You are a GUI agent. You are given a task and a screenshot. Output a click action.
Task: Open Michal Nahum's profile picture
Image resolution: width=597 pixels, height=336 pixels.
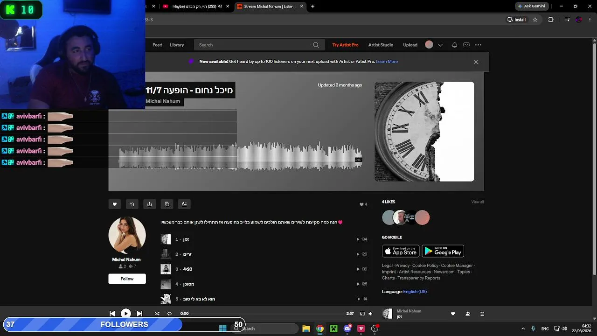click(127, 235)
